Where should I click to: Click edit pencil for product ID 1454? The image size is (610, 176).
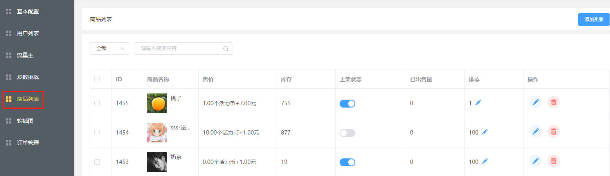coord(536,132)
